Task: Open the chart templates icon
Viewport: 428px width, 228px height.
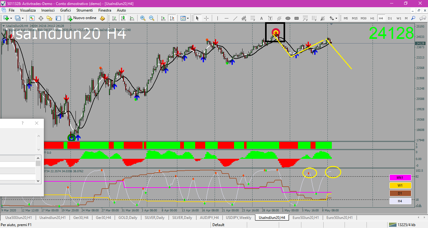Action: pos(183,18)
